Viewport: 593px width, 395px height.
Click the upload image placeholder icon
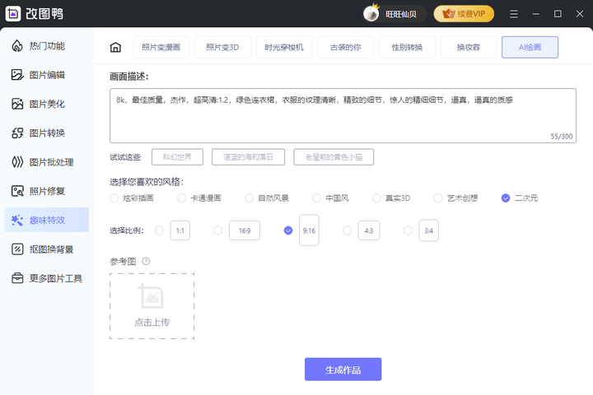tap(152, 296)
